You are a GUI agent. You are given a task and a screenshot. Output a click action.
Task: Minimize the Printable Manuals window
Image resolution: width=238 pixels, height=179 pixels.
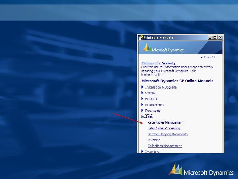coord(210,37)
